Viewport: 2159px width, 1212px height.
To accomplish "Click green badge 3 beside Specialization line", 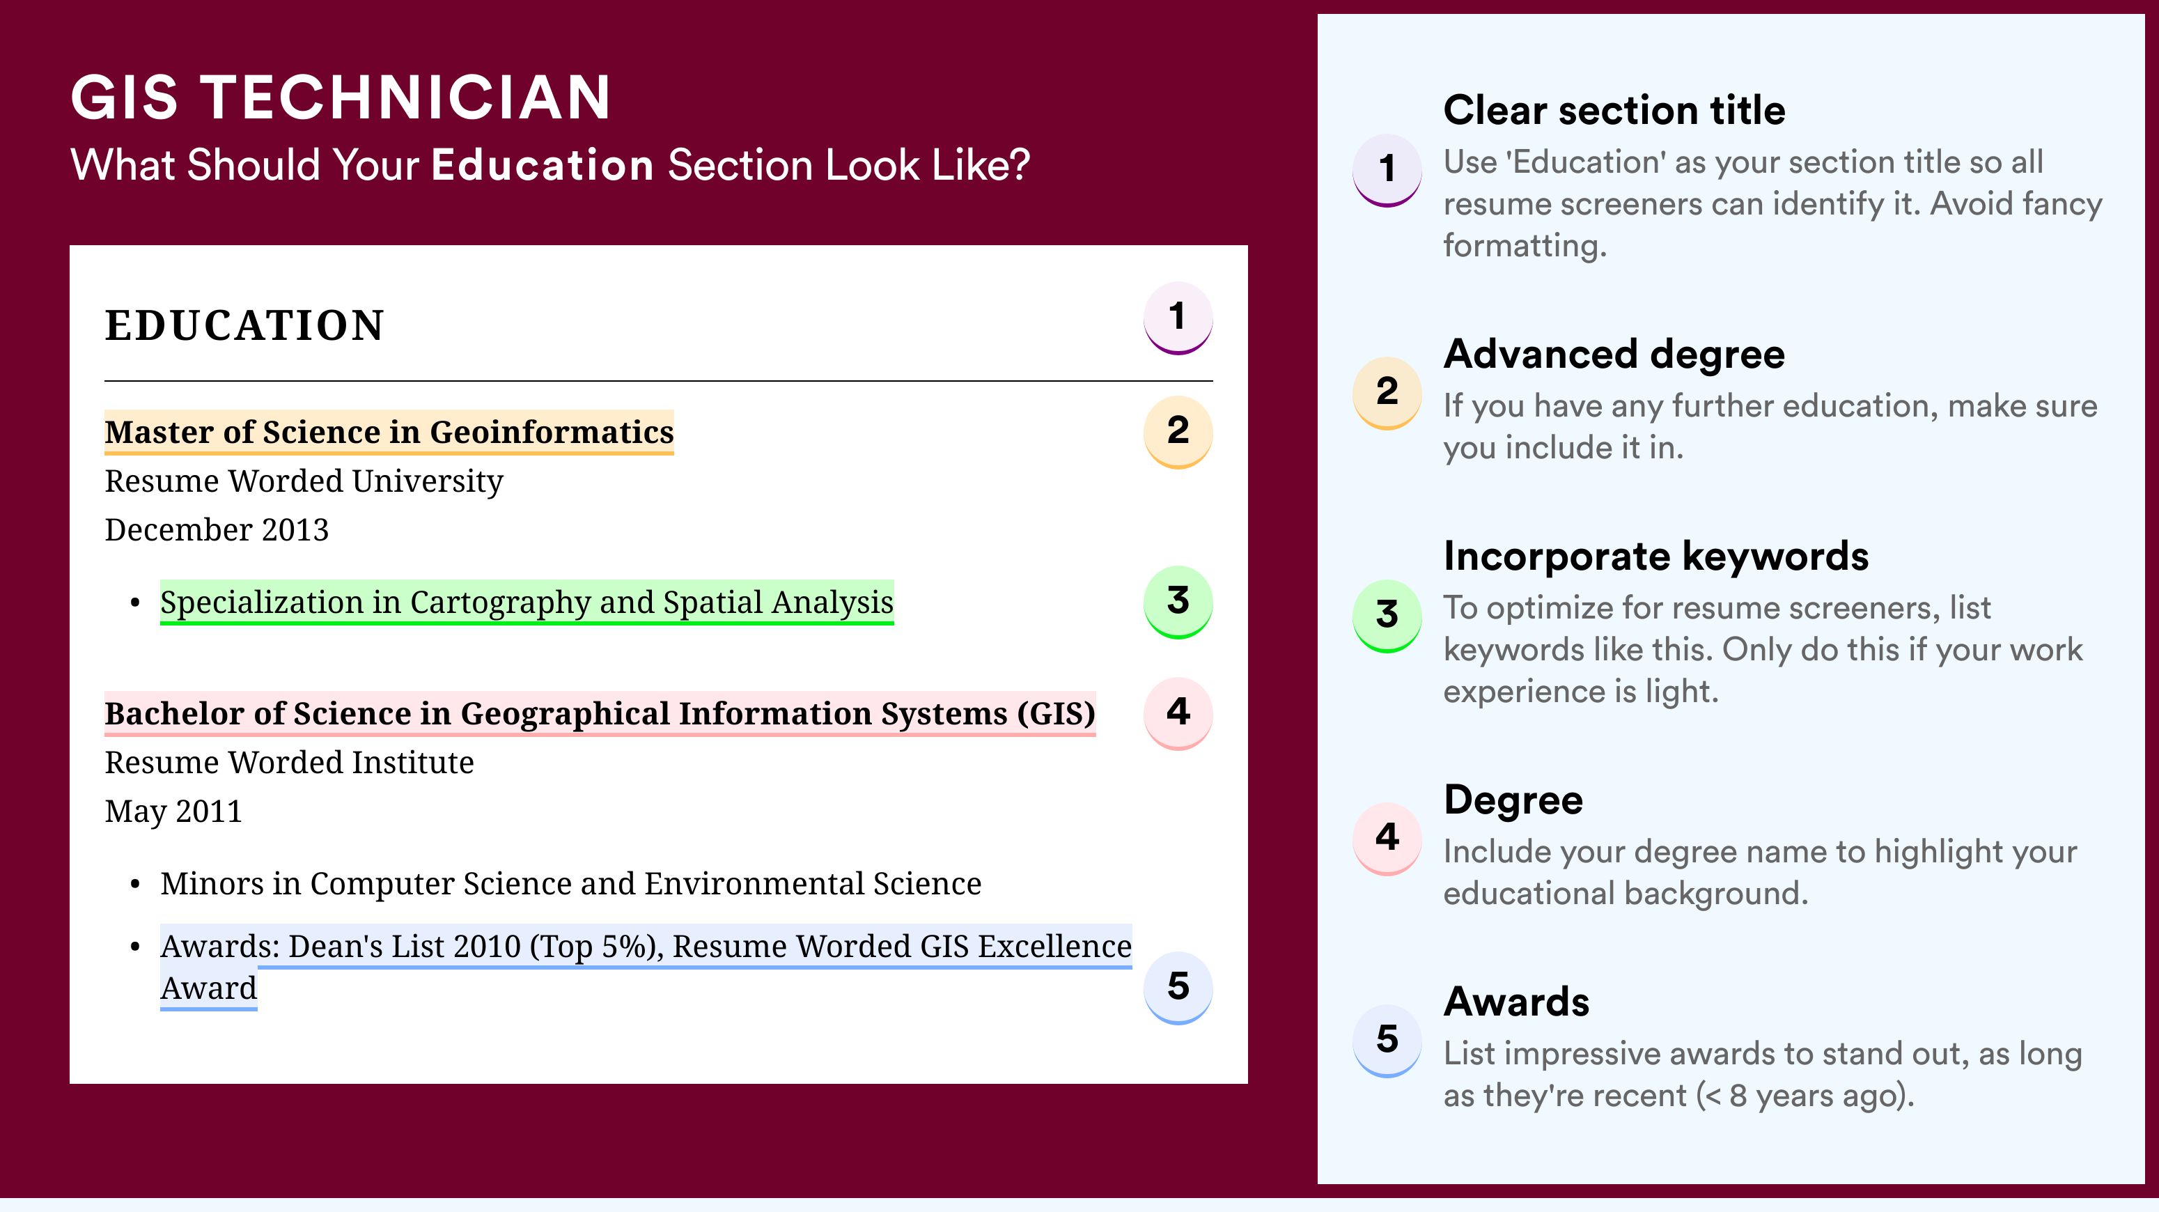I will [x=1178, y=602].
